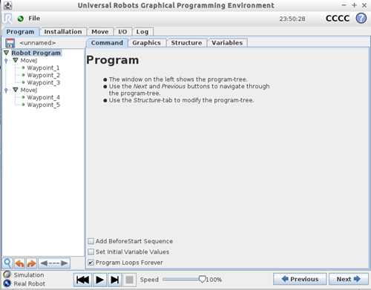Screen dimensions: 371x290
Task: Select Waypoint_5 in the program tree
Action: click(x=44, y=105)
